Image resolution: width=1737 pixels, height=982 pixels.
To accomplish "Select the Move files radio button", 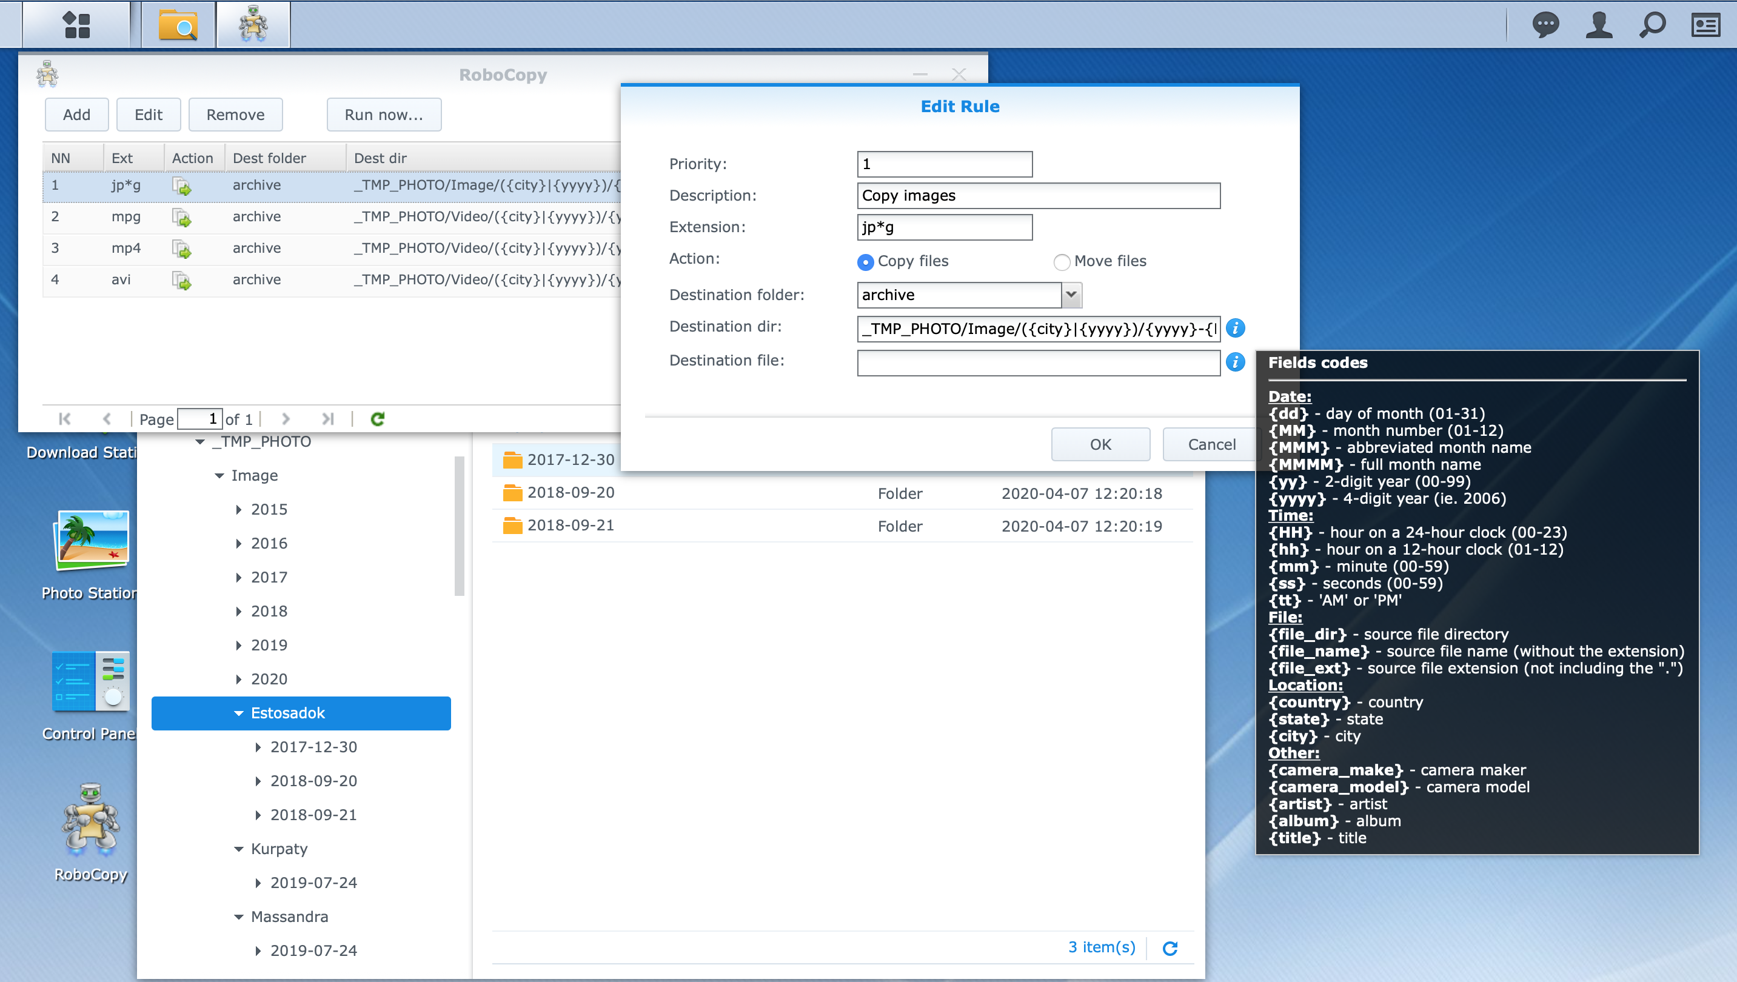I will coord(1062,262).
